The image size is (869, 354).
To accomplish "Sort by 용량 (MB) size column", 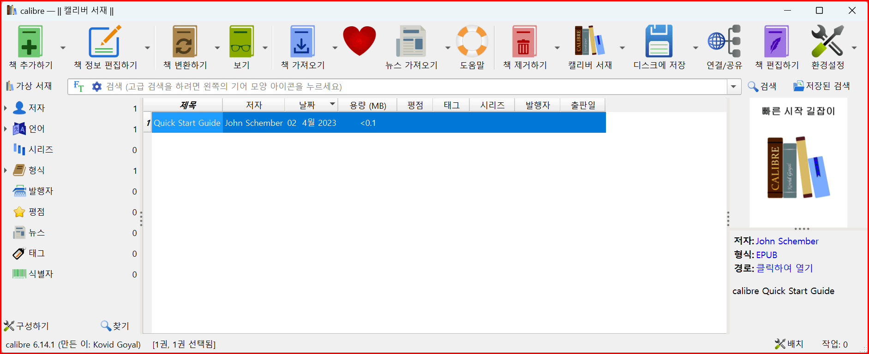I will 368,105.
